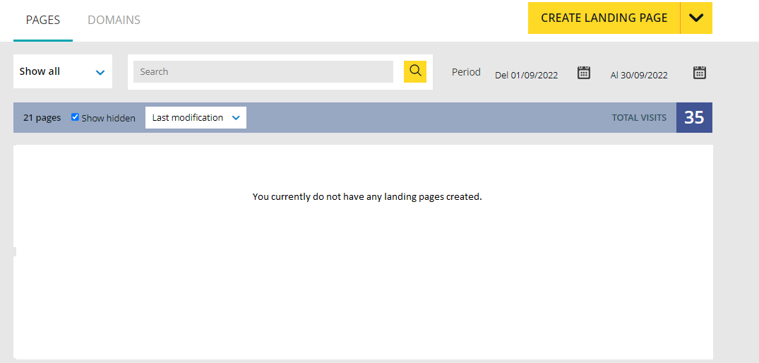
Task: Switch to the Pages tab
Action: click(x=43, y=20)
